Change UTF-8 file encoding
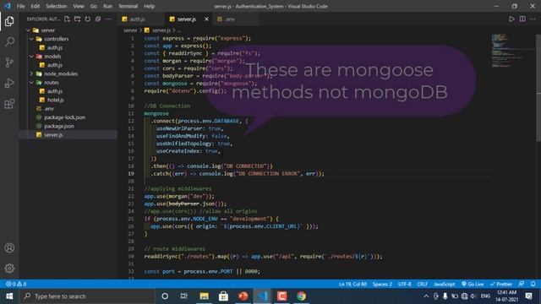541x304 pixels. pos(405,284)
